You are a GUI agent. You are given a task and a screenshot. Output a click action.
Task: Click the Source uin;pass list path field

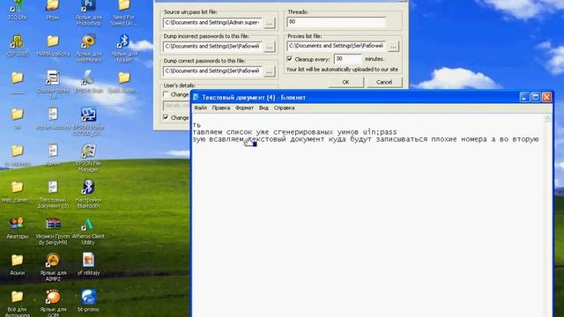click(213, 23)
